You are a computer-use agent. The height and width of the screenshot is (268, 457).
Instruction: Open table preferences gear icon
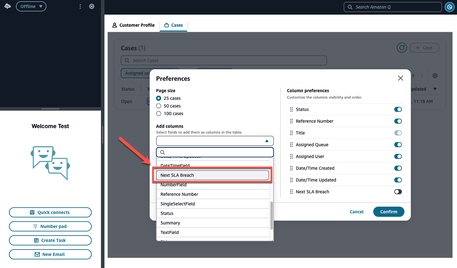435,76
